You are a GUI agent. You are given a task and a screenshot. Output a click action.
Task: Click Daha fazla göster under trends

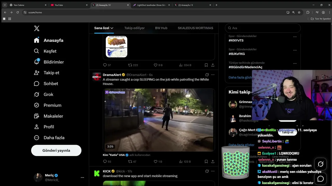point(240,77)
